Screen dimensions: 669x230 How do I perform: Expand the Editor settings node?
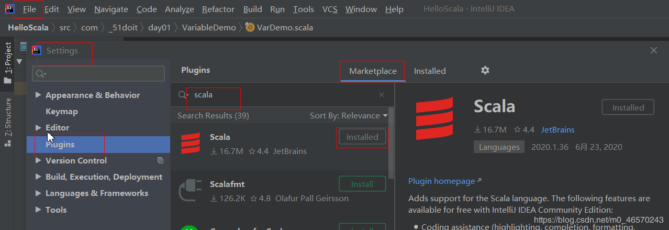point(38,128)
